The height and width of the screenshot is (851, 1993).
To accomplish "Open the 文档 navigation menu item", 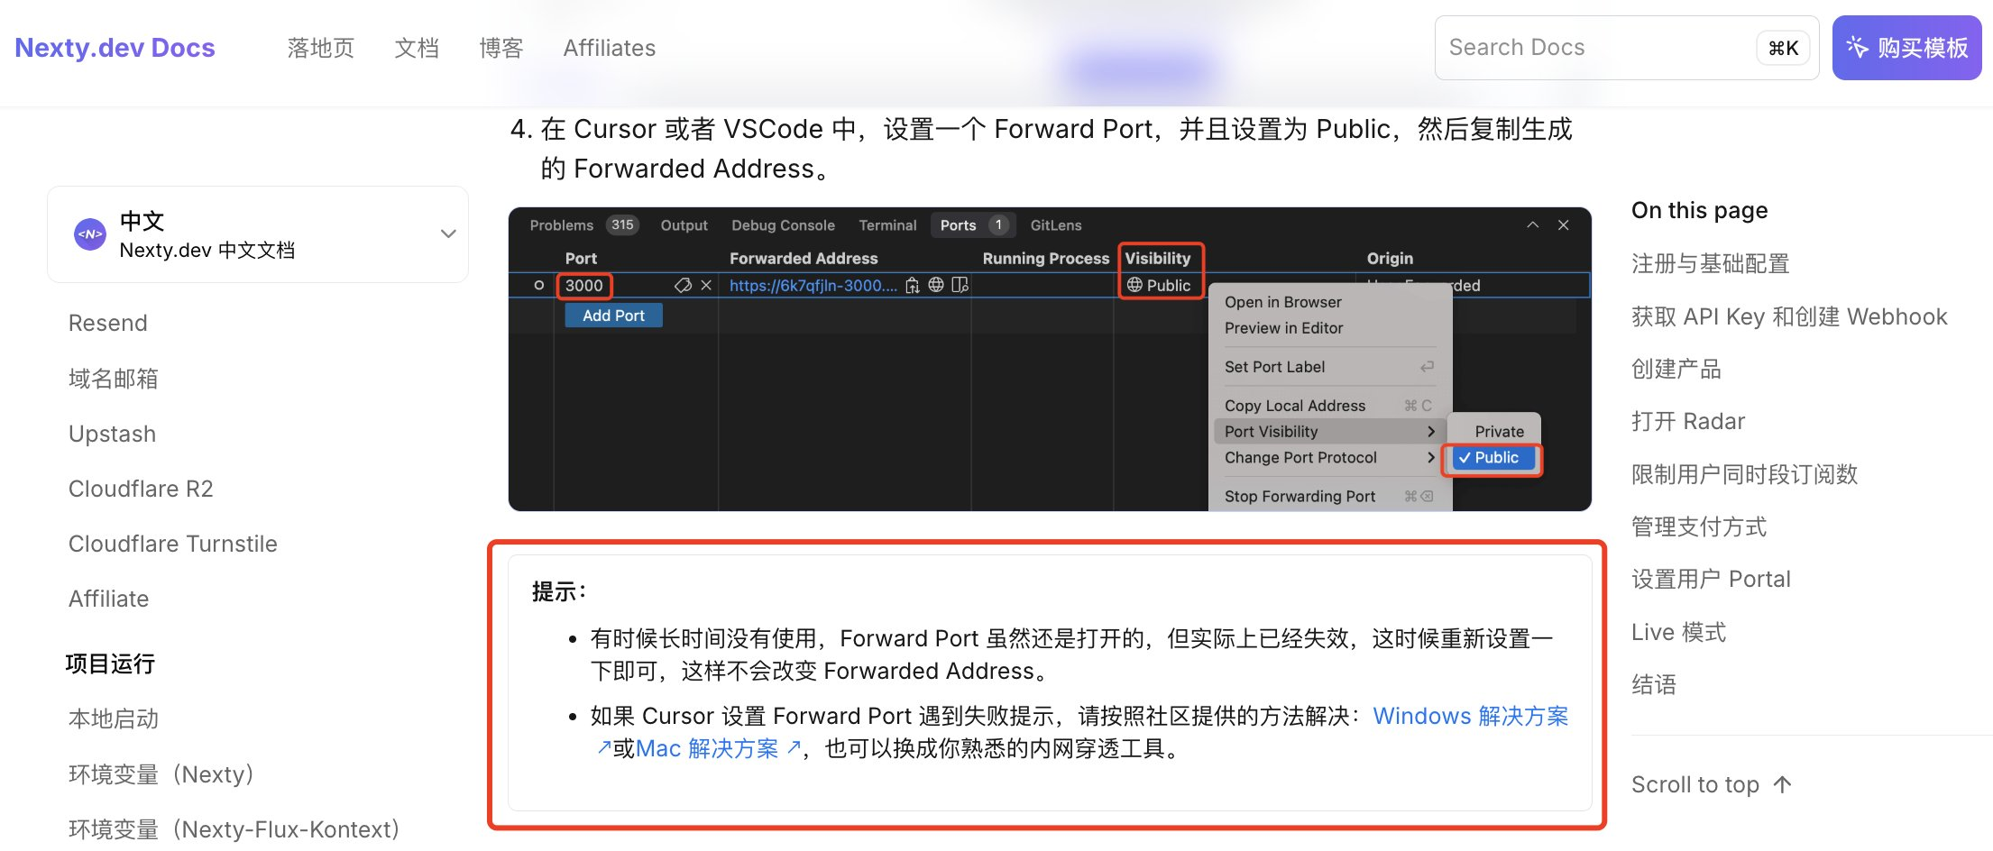I will tap(417, 48).
